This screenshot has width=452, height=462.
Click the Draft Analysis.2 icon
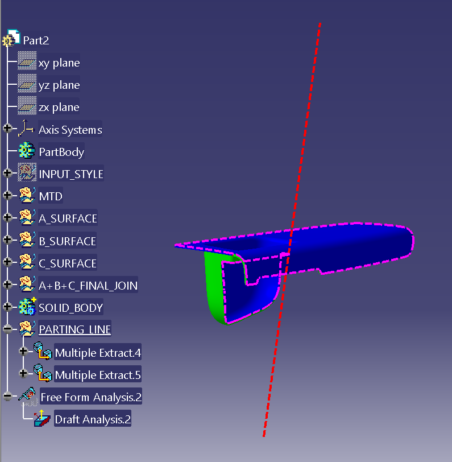42,418
